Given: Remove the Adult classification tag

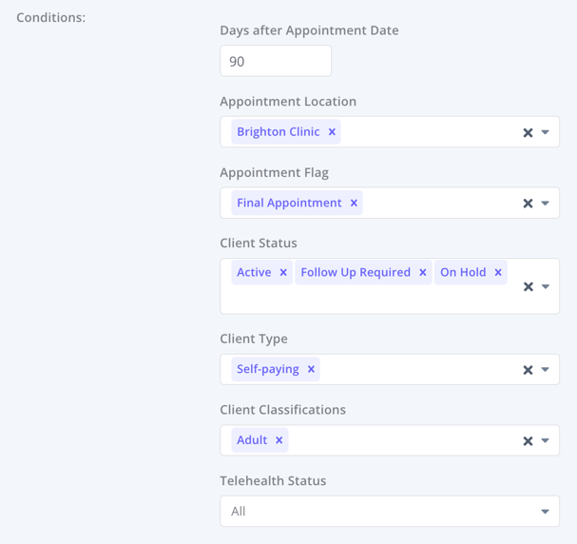Looking at the screenshot, I should click(279, 440).
